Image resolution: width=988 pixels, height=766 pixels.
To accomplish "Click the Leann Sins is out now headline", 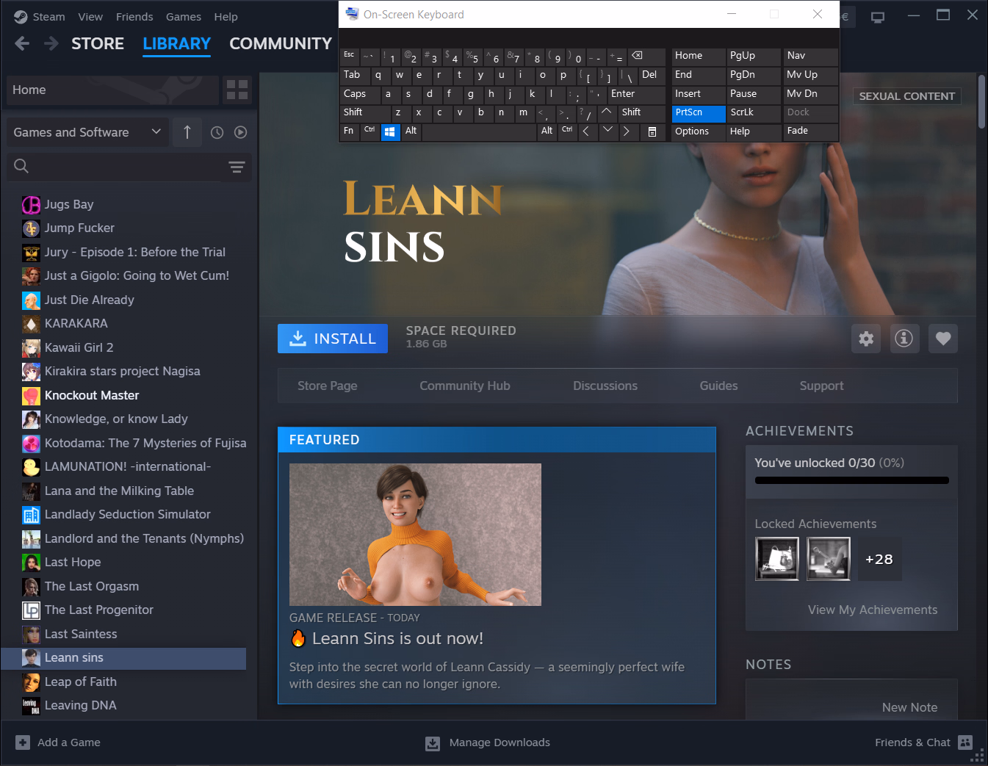I will tap(397, 638).
